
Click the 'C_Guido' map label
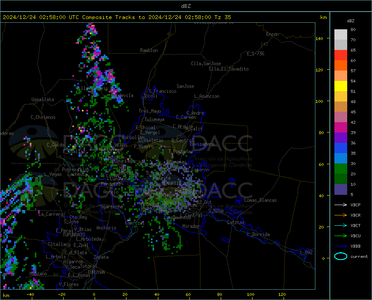coord(55,145)
